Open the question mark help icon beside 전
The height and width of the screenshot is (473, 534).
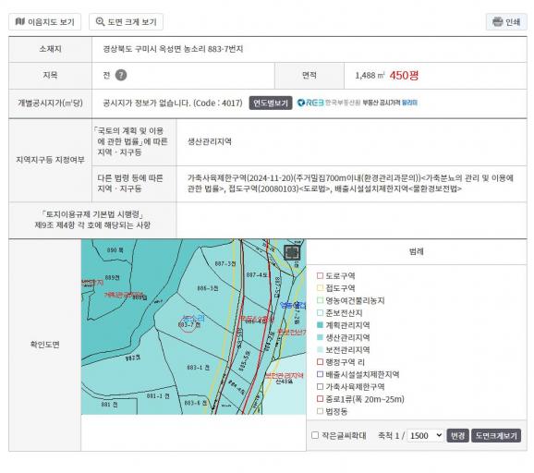(x=121, y=75)
